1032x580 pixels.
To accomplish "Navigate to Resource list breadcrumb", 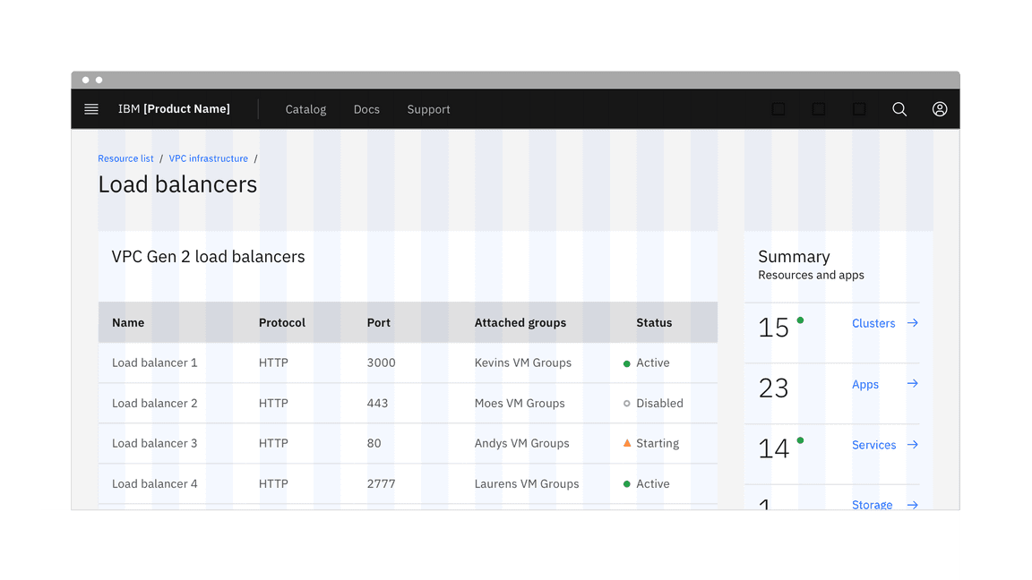I will pos(125,158).
